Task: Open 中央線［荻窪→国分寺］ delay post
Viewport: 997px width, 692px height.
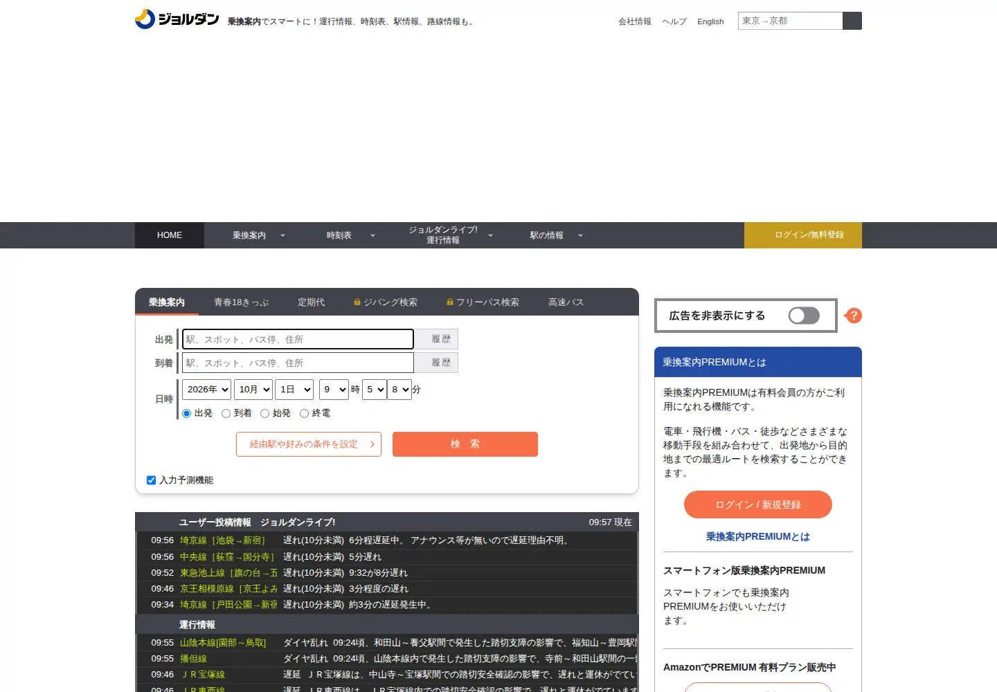Action: 227,557
